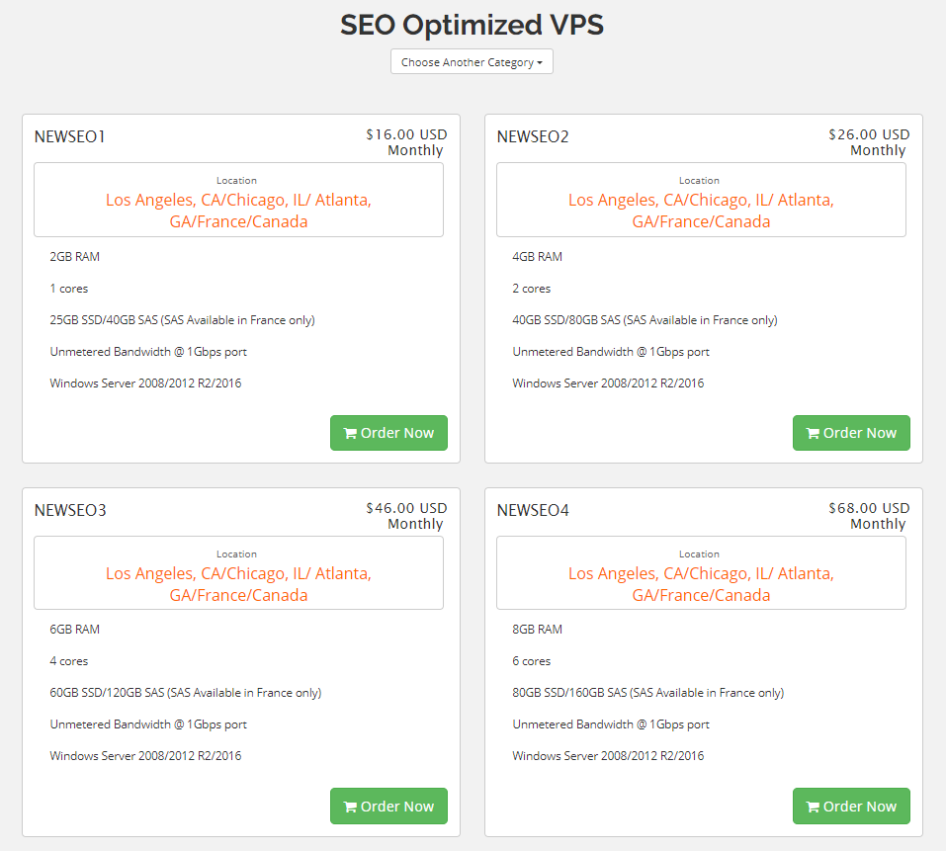
Task: Order the NEWSEO4 plan
Action: click(x=851, y=806)
